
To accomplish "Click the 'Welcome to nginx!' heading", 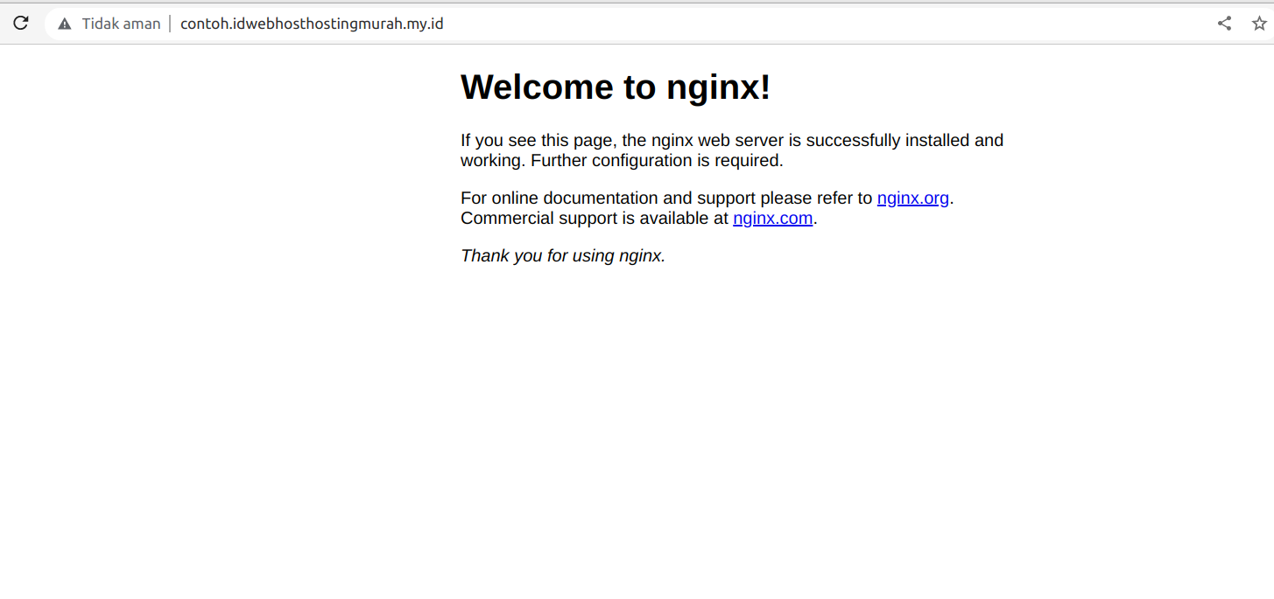I will click(x=616, y=87).
